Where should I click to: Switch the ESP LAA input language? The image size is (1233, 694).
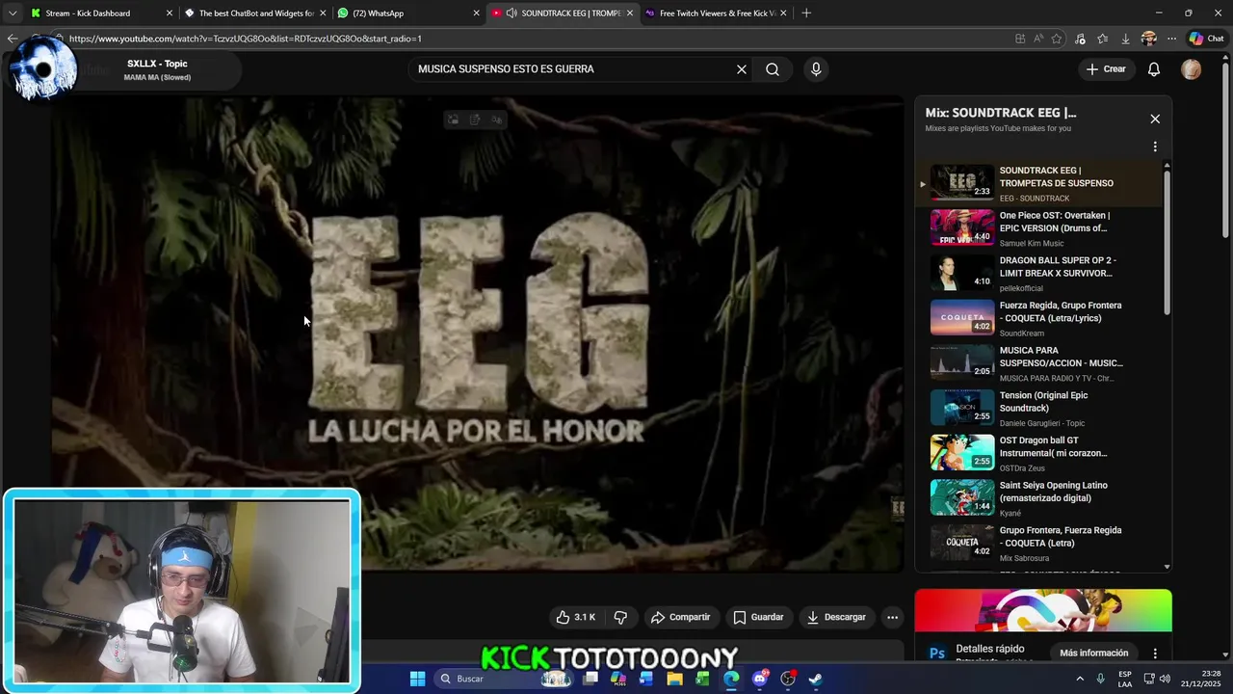(1125, 679)
